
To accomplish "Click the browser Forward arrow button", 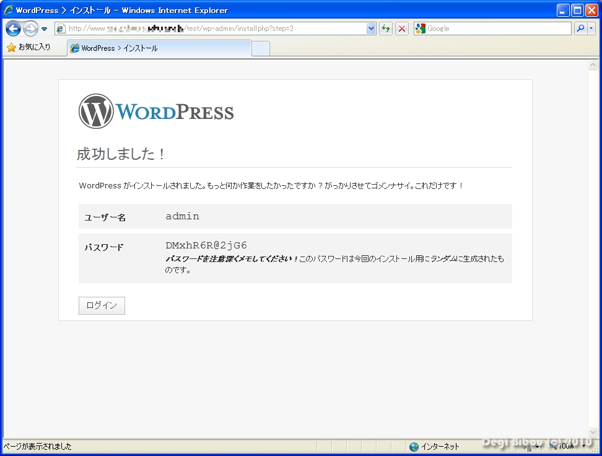I will coord(30,28).
